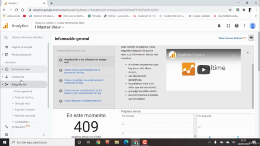Image resolution: width=260 pixels, height=146 pixels.
Task: Click the Personalización dashboard icon
Action: [6, 55]
